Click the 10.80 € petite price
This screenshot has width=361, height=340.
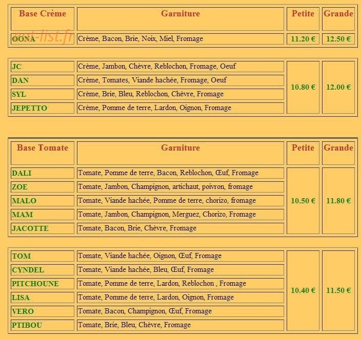click(303, 87)
